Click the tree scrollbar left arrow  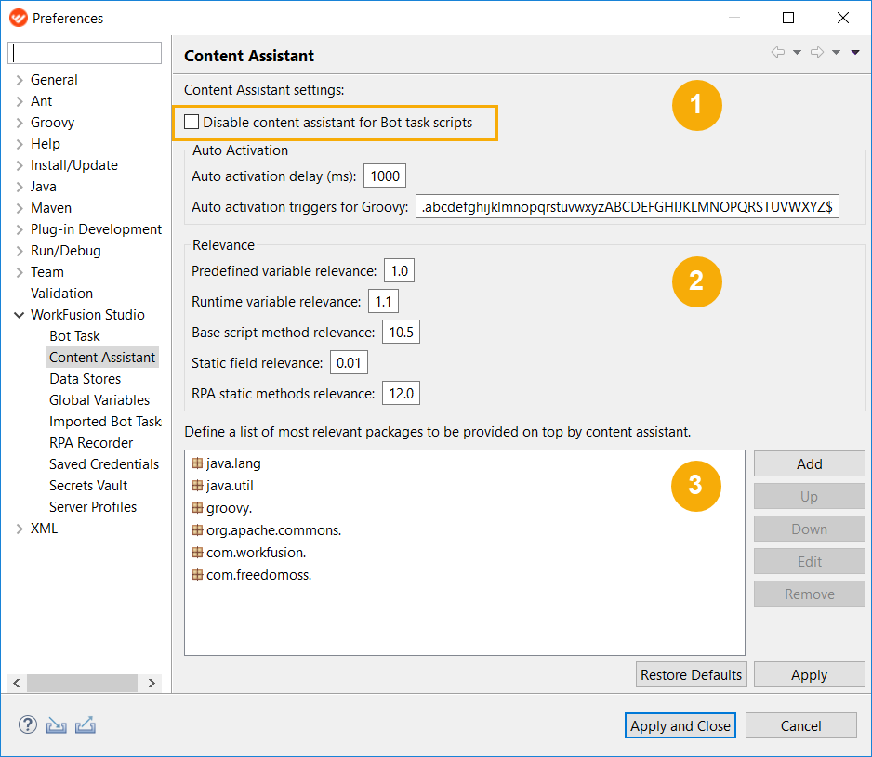[17, 683]
